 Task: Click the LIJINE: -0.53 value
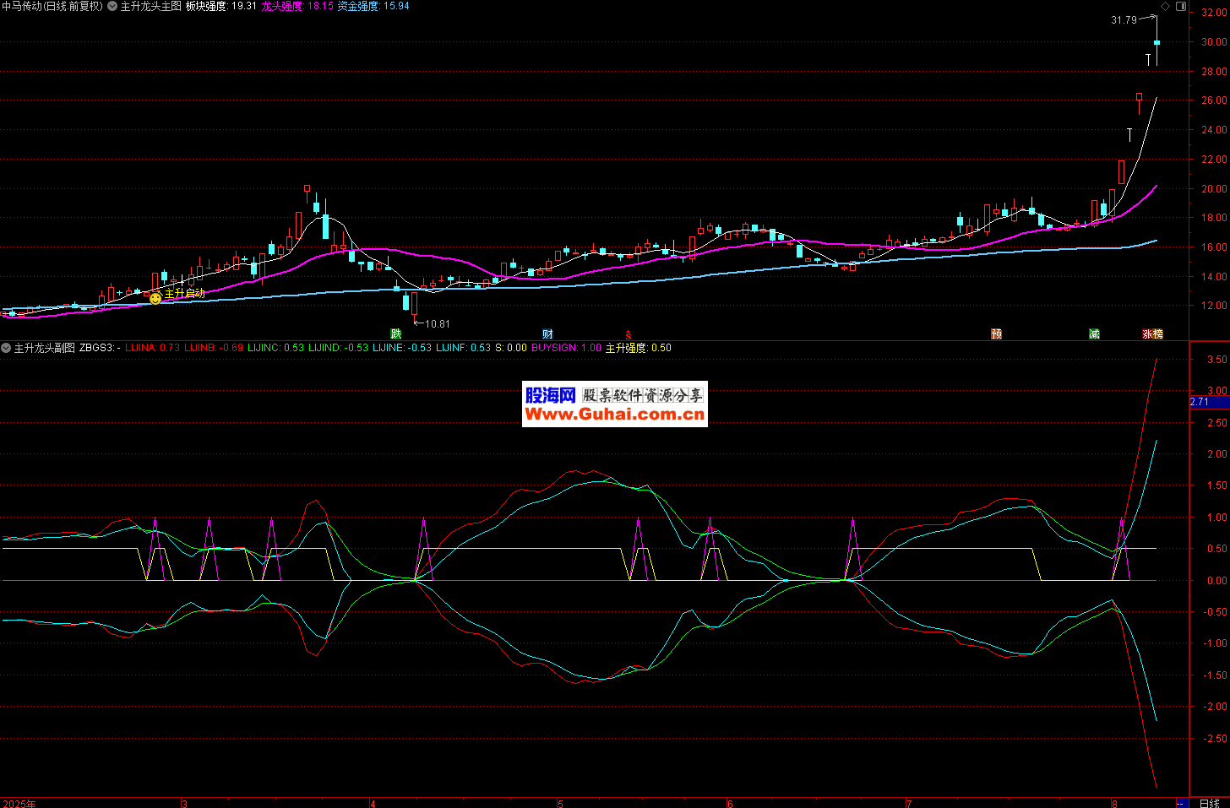click(x=401, y=348)
